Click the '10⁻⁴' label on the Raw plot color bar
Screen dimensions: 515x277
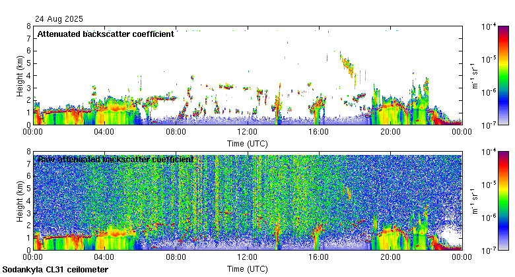[489, 152]
